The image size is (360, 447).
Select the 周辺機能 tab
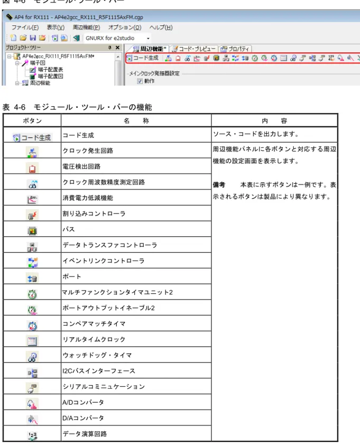pyautogui.click(x=150, y=49)
